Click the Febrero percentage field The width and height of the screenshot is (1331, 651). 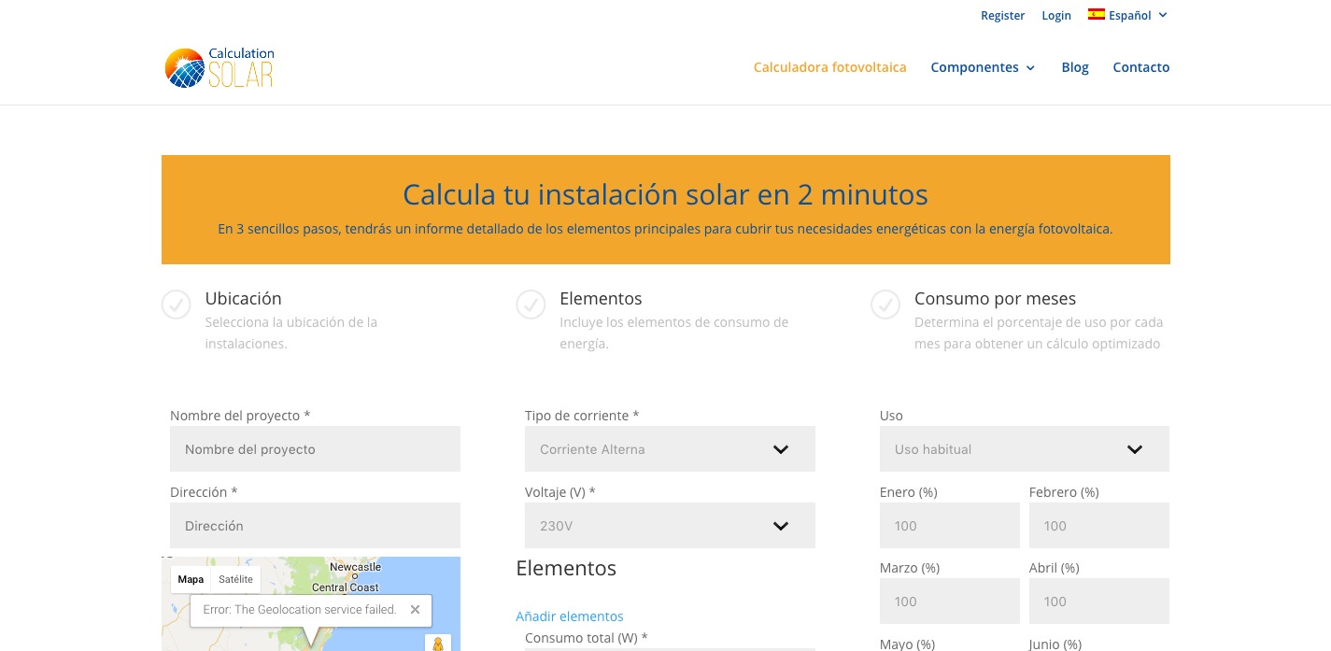click(1099, 526)
